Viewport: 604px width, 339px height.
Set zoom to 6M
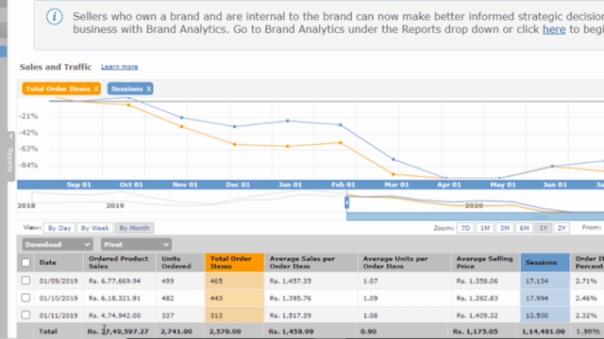click(524, 228)
